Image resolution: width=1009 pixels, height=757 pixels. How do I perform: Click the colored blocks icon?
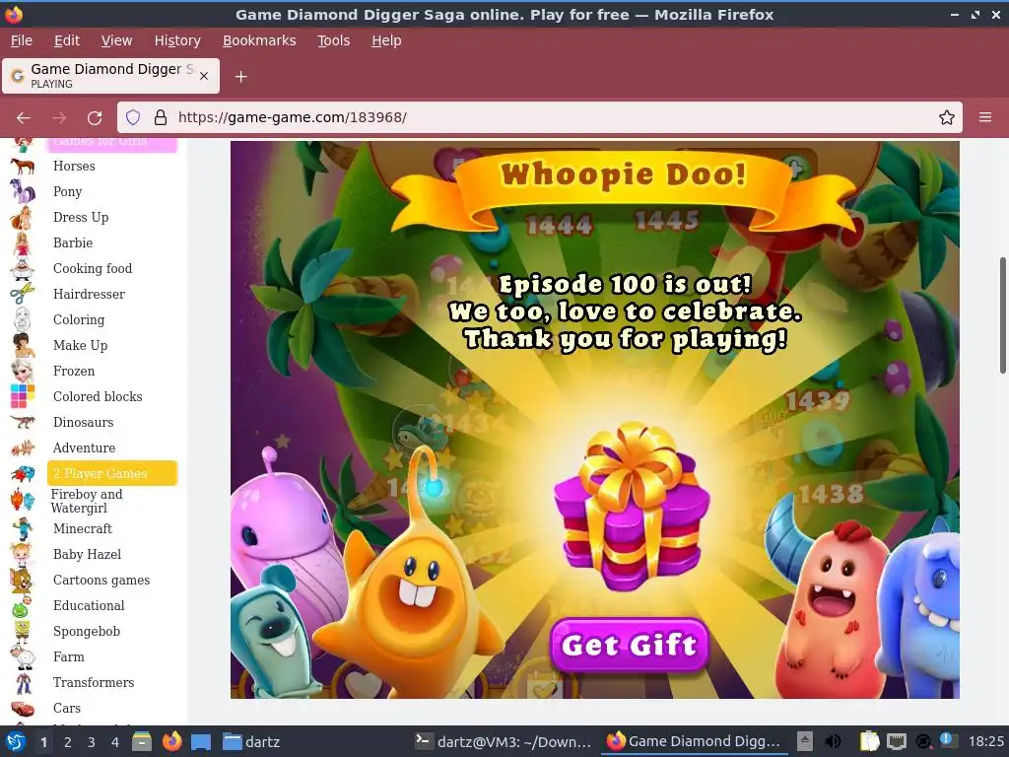click(x=23, y=396)
